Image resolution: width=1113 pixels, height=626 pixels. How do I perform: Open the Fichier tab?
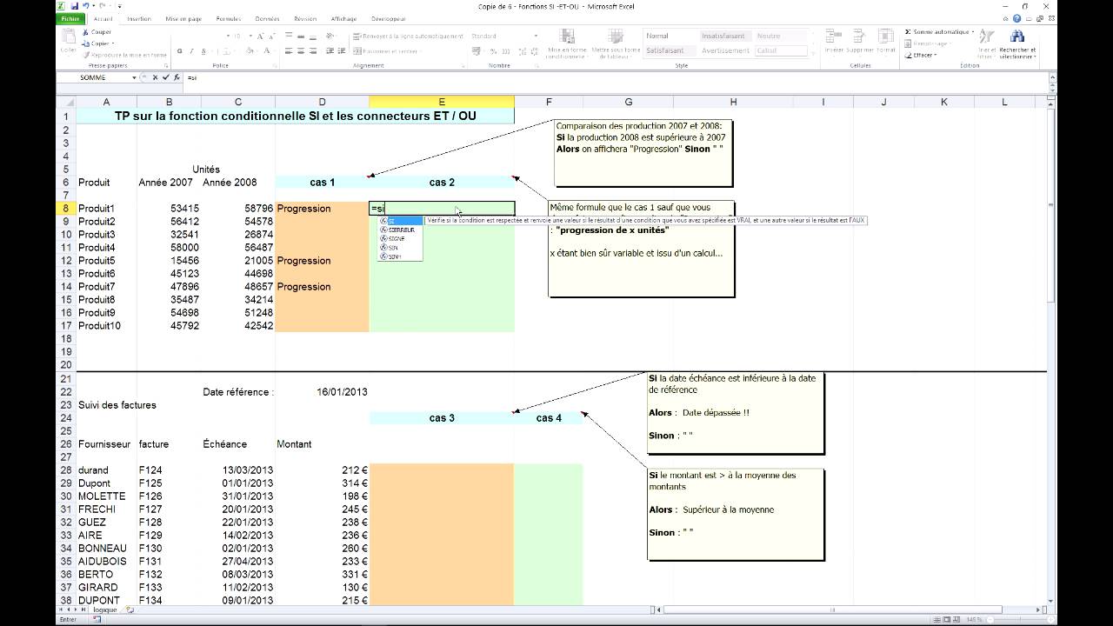tap(70, 18)
